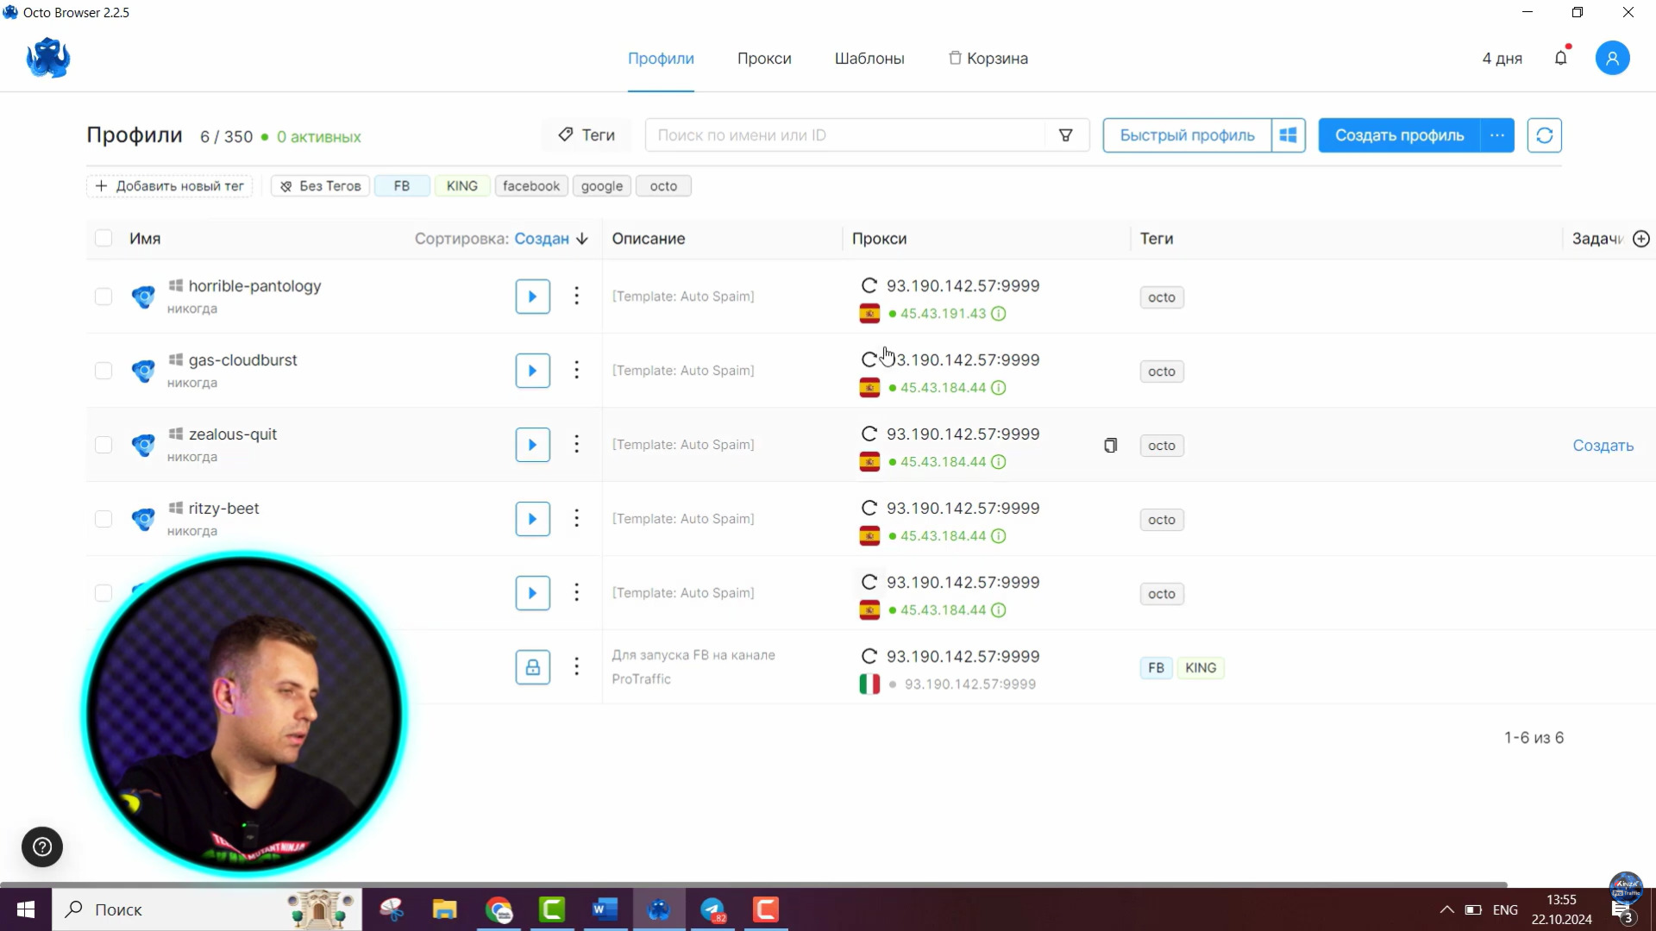Click the Windows icon next to Quick profile

tap(1289, 135)
